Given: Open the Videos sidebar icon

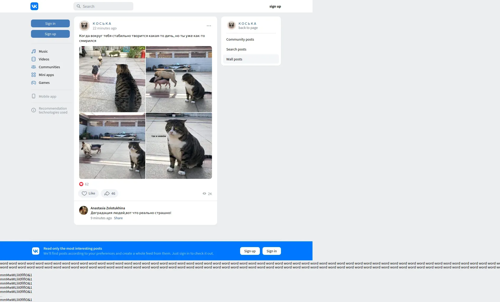Looking at the screenshot, I should (34, 59).
